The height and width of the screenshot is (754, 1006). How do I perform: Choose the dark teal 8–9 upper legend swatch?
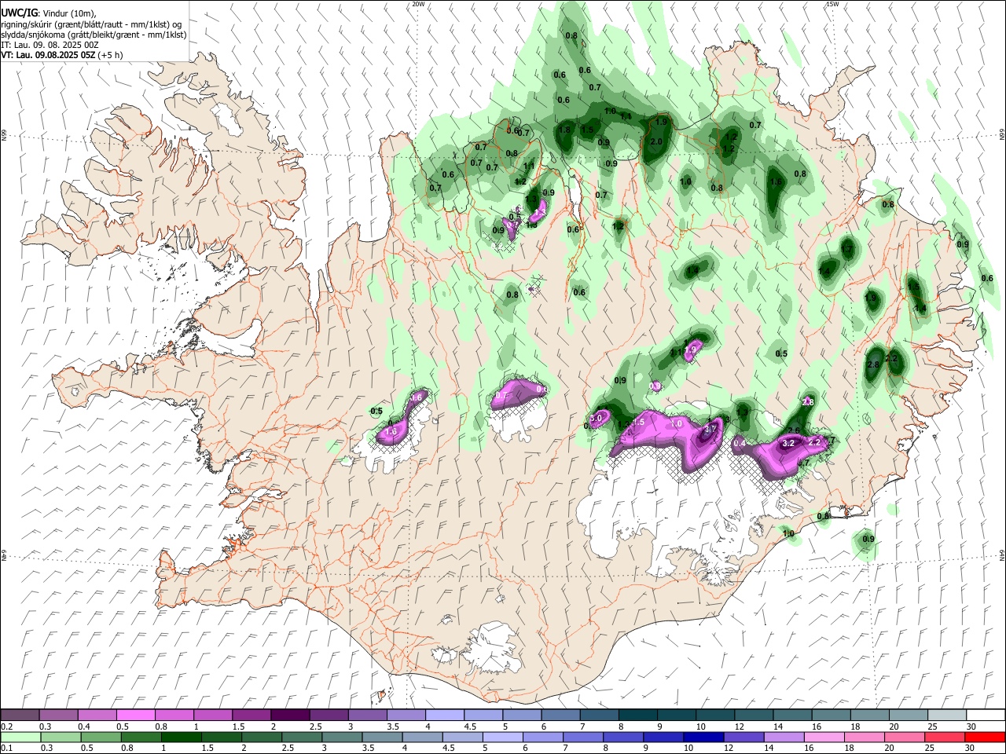(637, 716)
